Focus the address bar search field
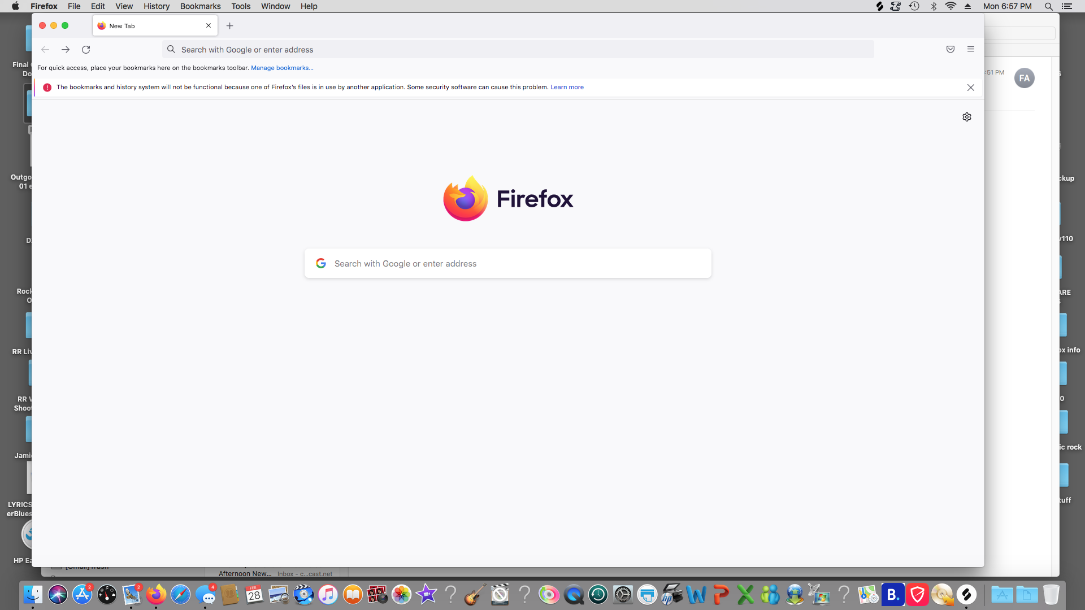The height and width of the screenshot is (610, 1085). coord(518,50)
